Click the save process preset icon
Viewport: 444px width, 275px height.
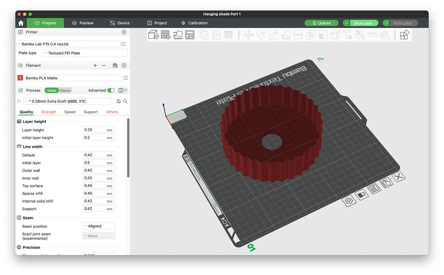click(119, 101)
